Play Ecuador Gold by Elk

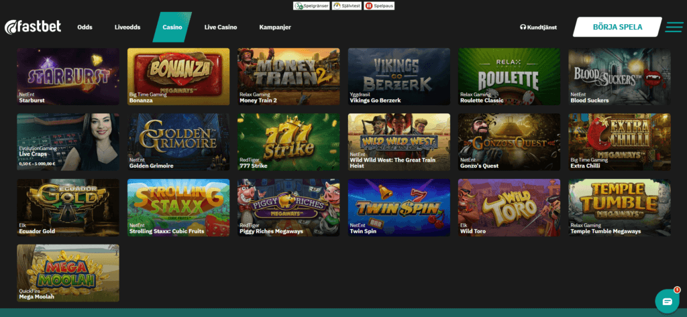pos(68,208)
